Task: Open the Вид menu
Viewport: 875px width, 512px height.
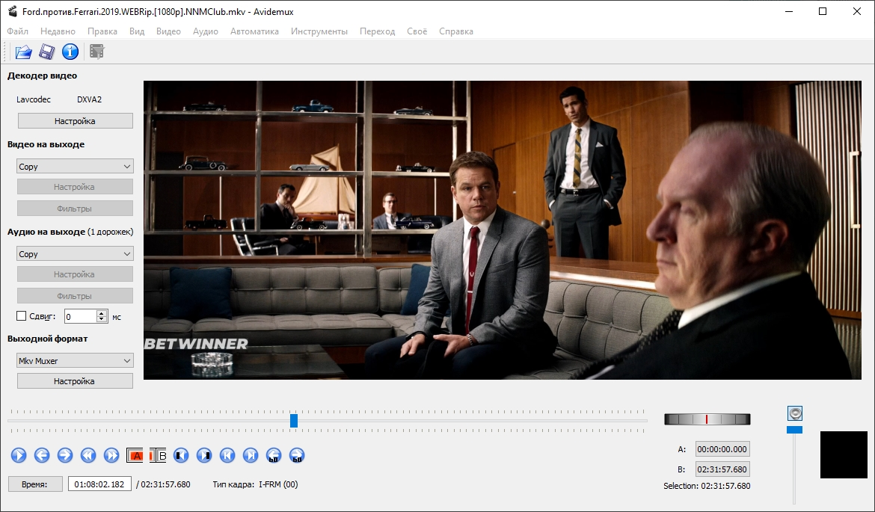Action: tap(137, 31)
